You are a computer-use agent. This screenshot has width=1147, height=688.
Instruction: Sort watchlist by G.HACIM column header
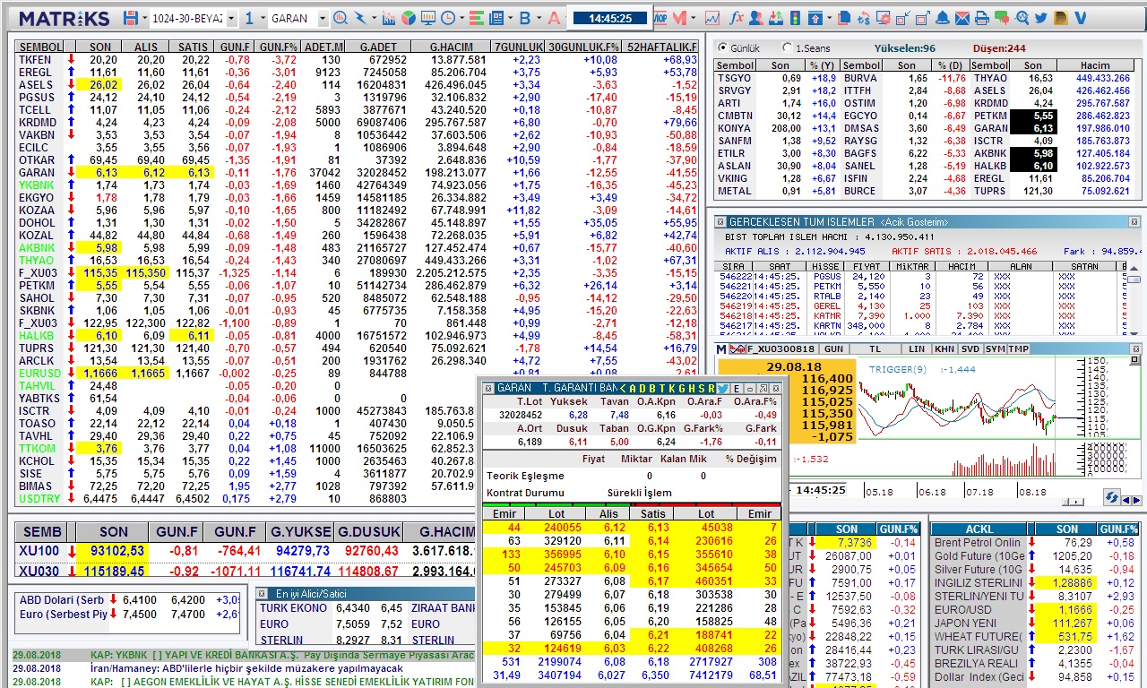click(x=451, y=47)
